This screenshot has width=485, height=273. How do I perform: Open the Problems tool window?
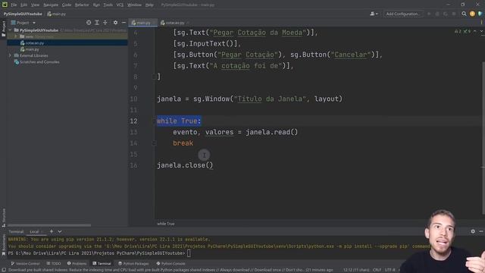77,264
